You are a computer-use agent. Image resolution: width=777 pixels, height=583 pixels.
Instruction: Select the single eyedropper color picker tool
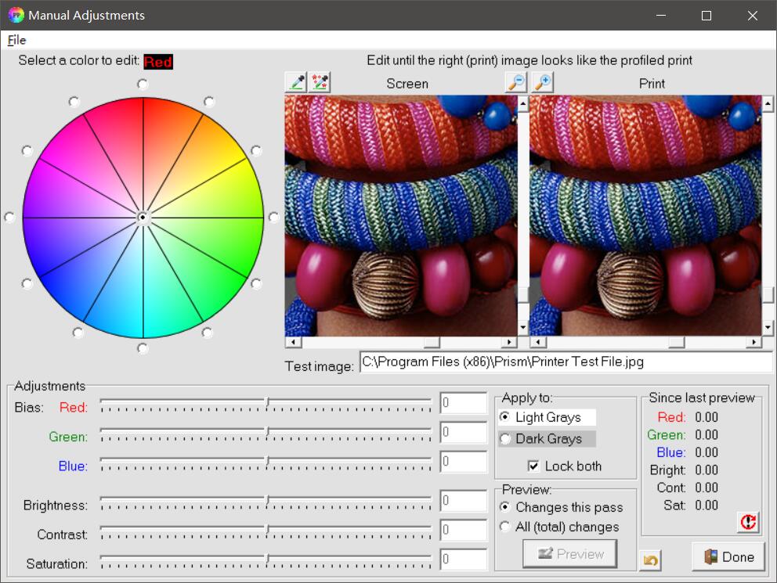296,82
